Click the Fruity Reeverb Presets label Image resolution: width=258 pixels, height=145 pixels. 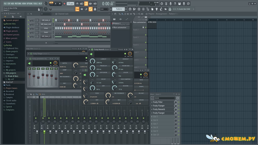(x=120, y=49)
